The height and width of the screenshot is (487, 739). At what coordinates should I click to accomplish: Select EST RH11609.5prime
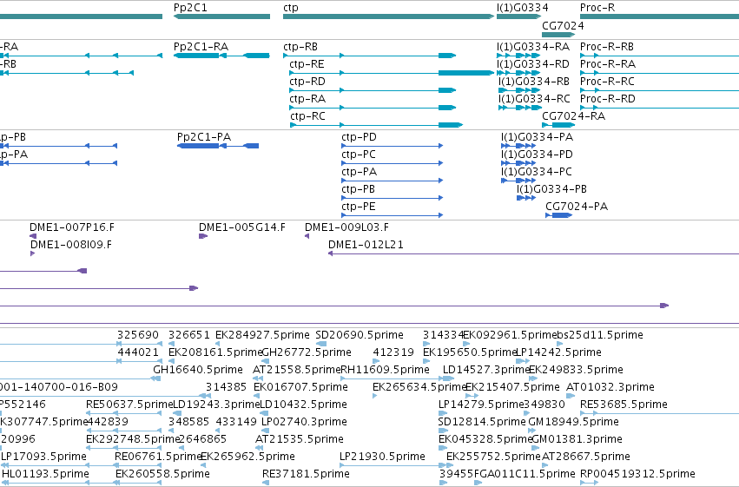click(x=385, y=370)
